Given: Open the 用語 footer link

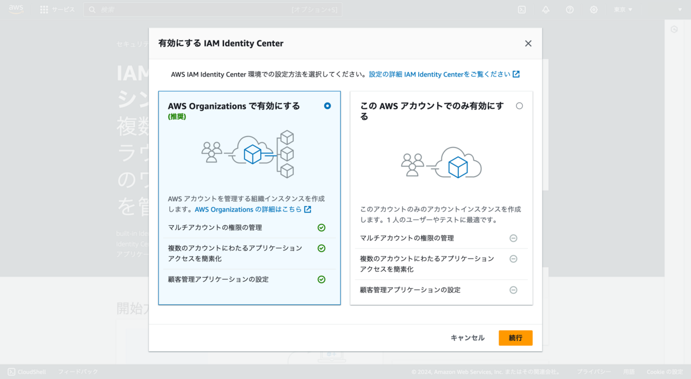Looking at the screenshot, I should tap(629, 372).
